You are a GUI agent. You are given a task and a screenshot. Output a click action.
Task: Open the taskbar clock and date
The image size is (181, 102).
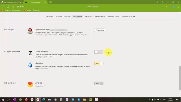coord(171,100)
